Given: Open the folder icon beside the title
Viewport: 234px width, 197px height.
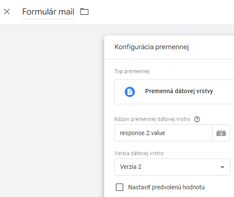Looking at the screenshot, I should coord(84,12).
